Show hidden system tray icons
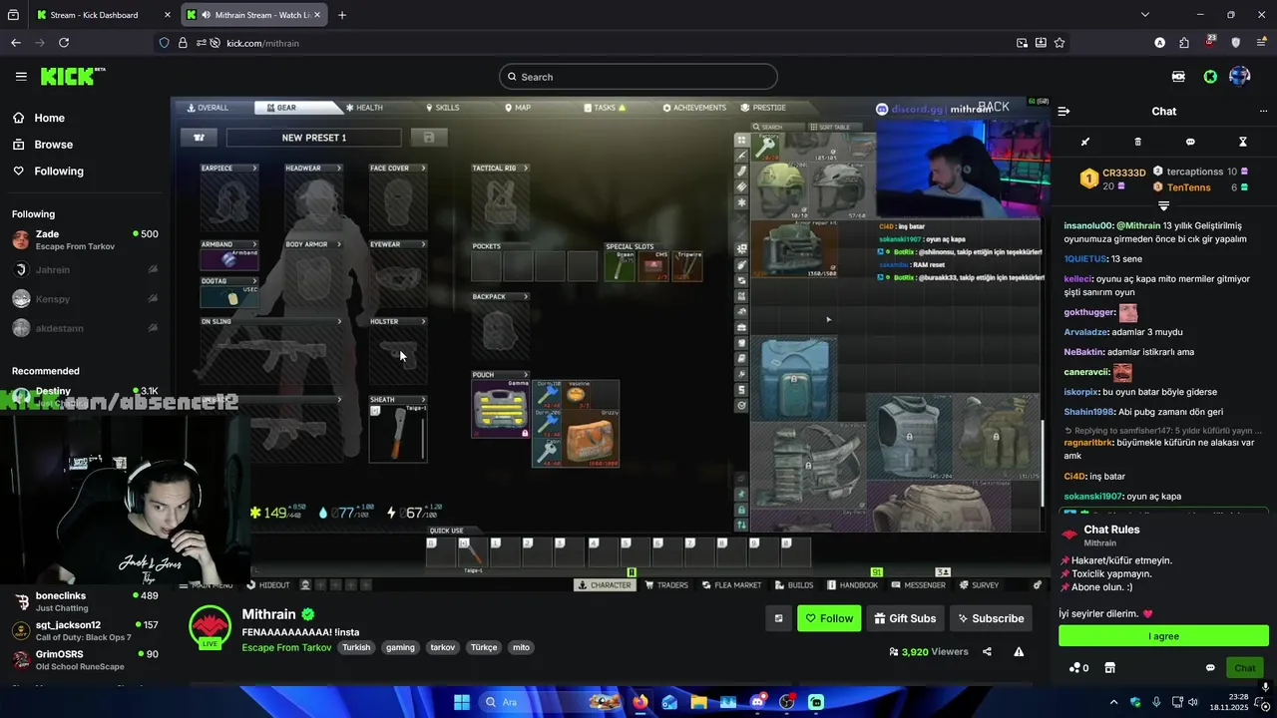 [x=1114, y=702]
